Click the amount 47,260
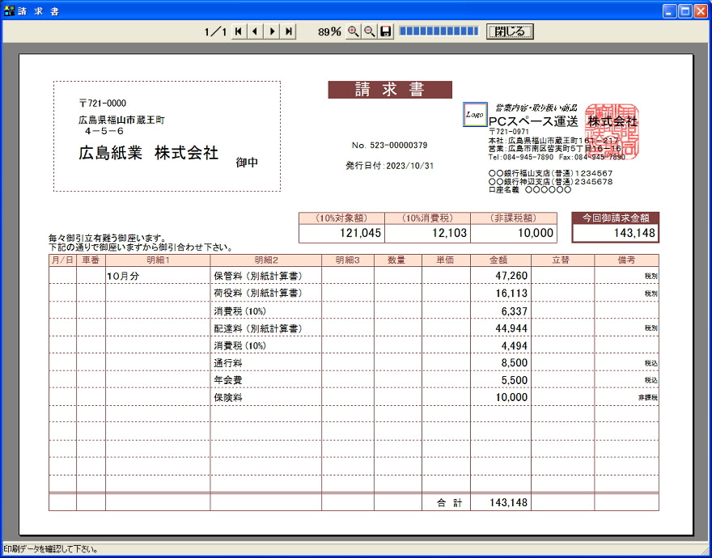The image size is (712, 558). pos(511,276)
